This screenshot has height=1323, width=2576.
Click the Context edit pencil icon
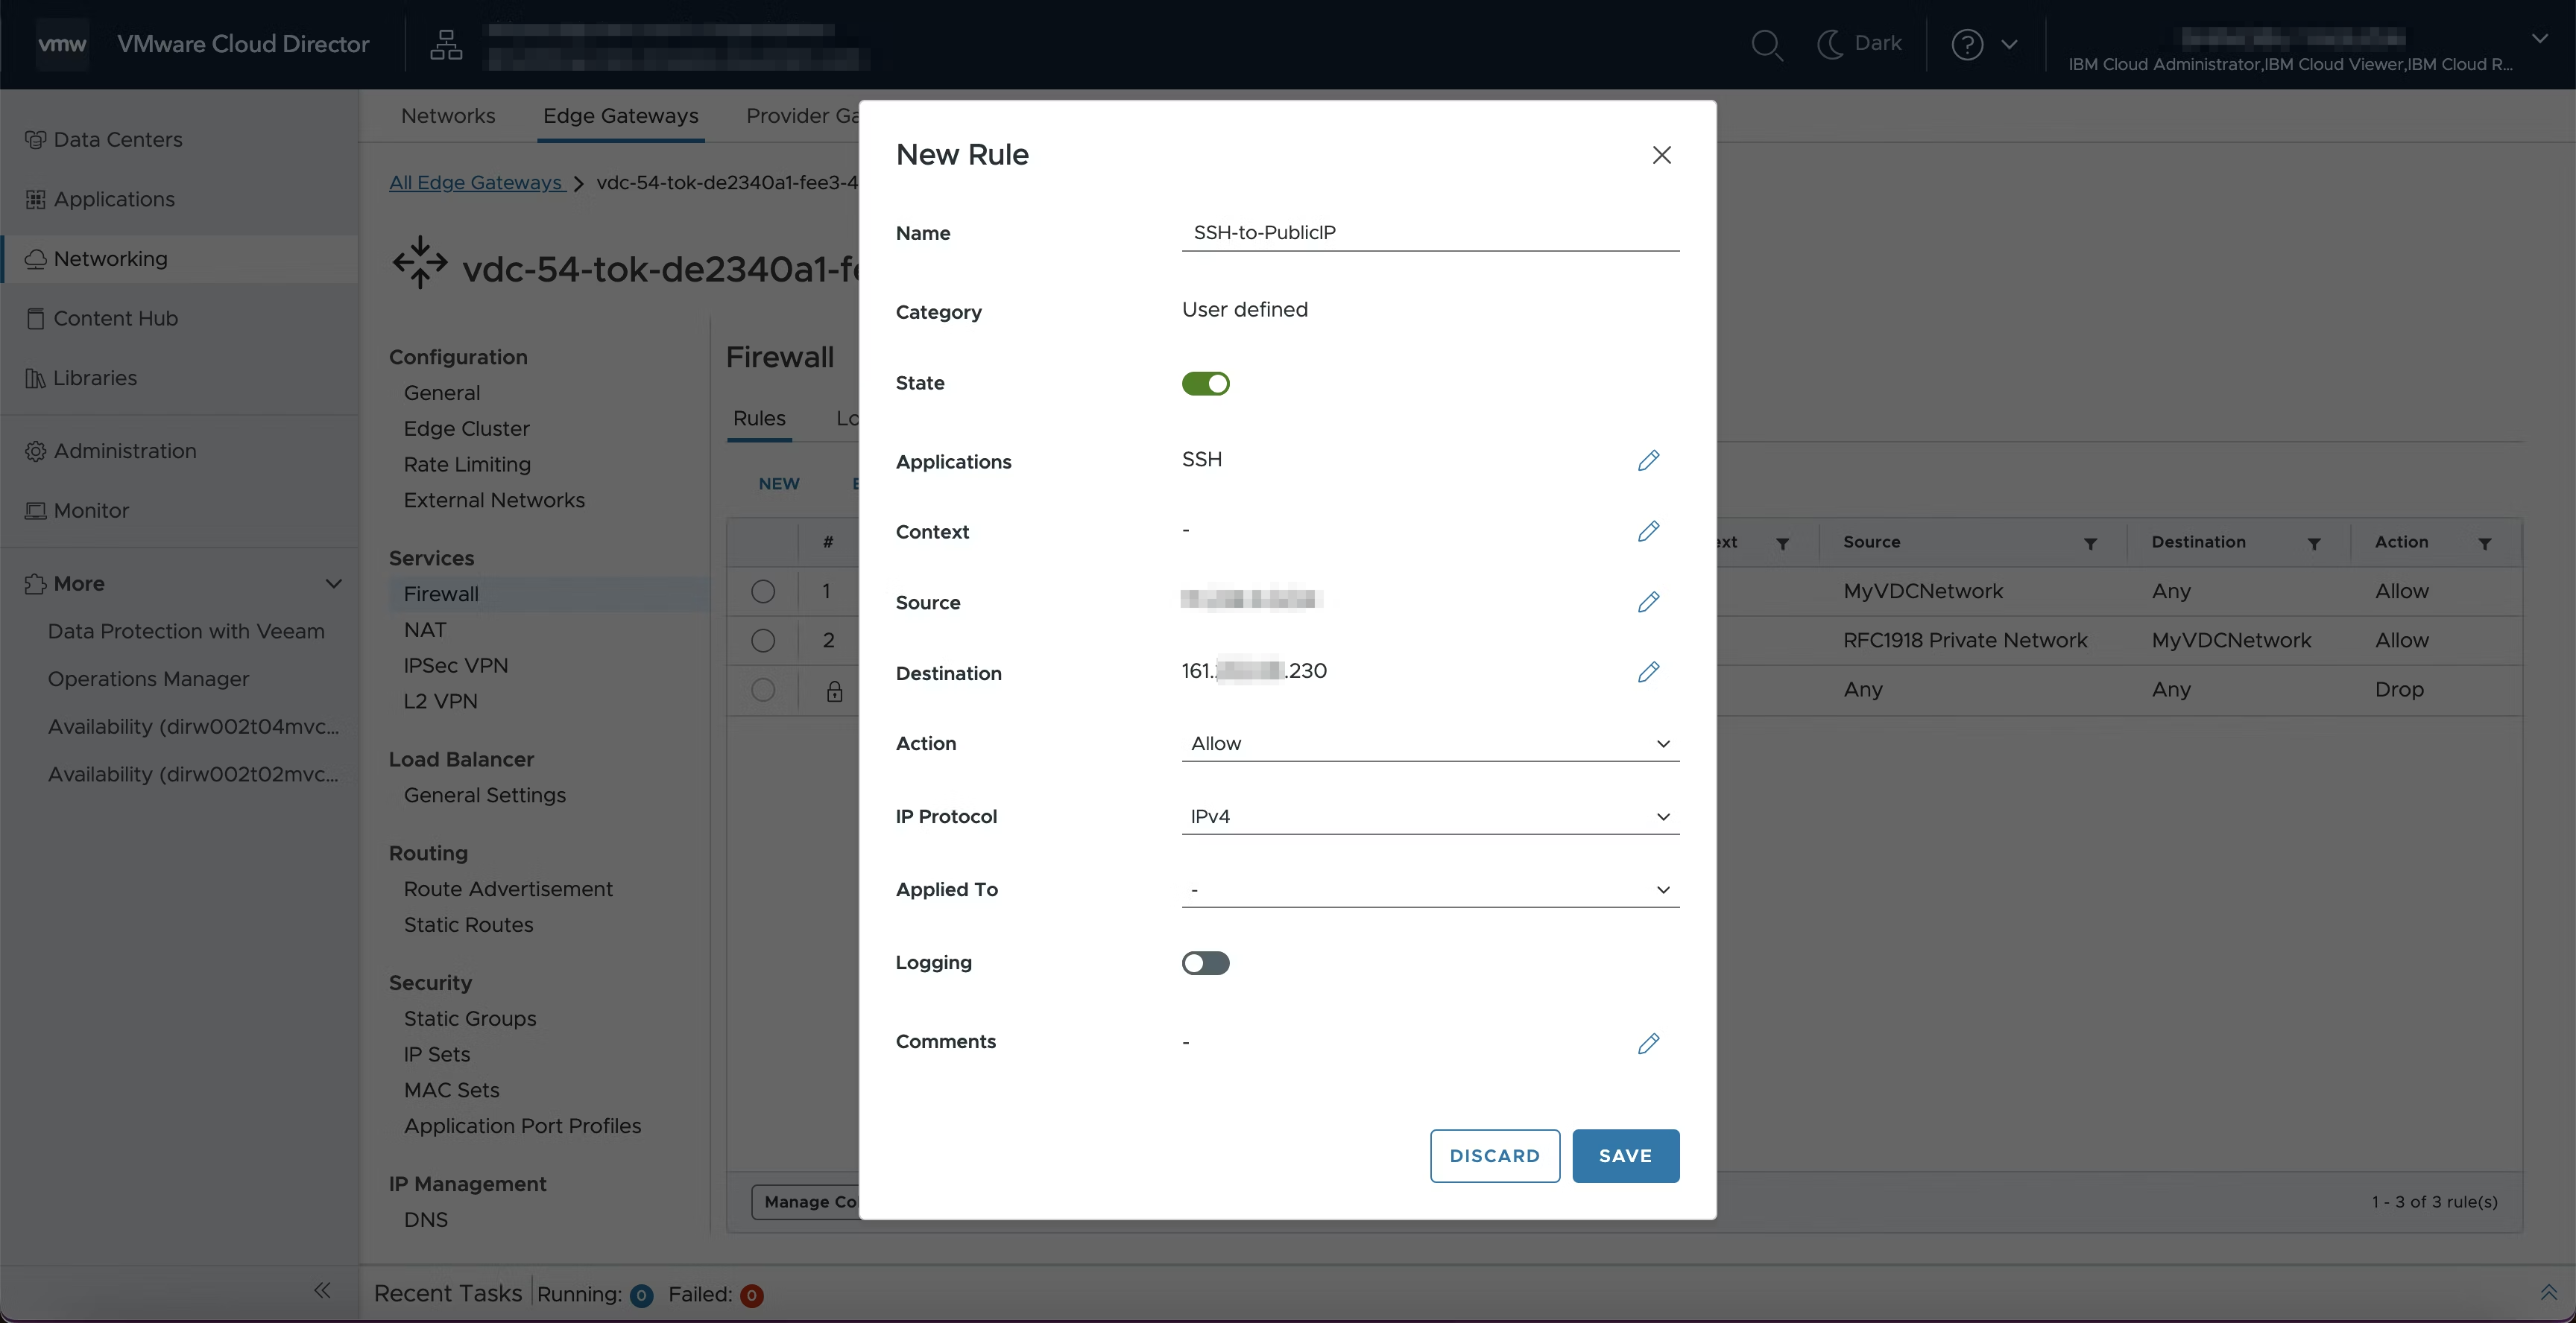pyautogui.click(x=1648, y=530)
